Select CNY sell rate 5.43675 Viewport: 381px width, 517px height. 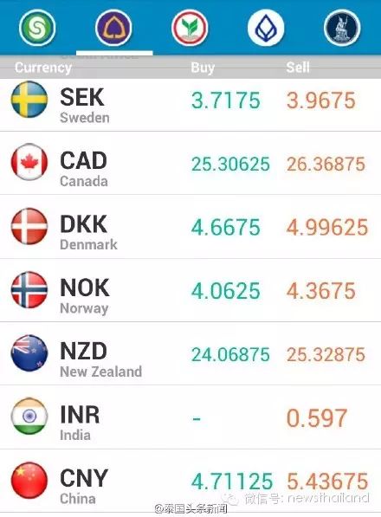coord(327,481)
